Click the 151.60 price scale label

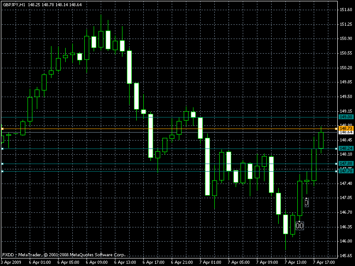coord(346,9)
